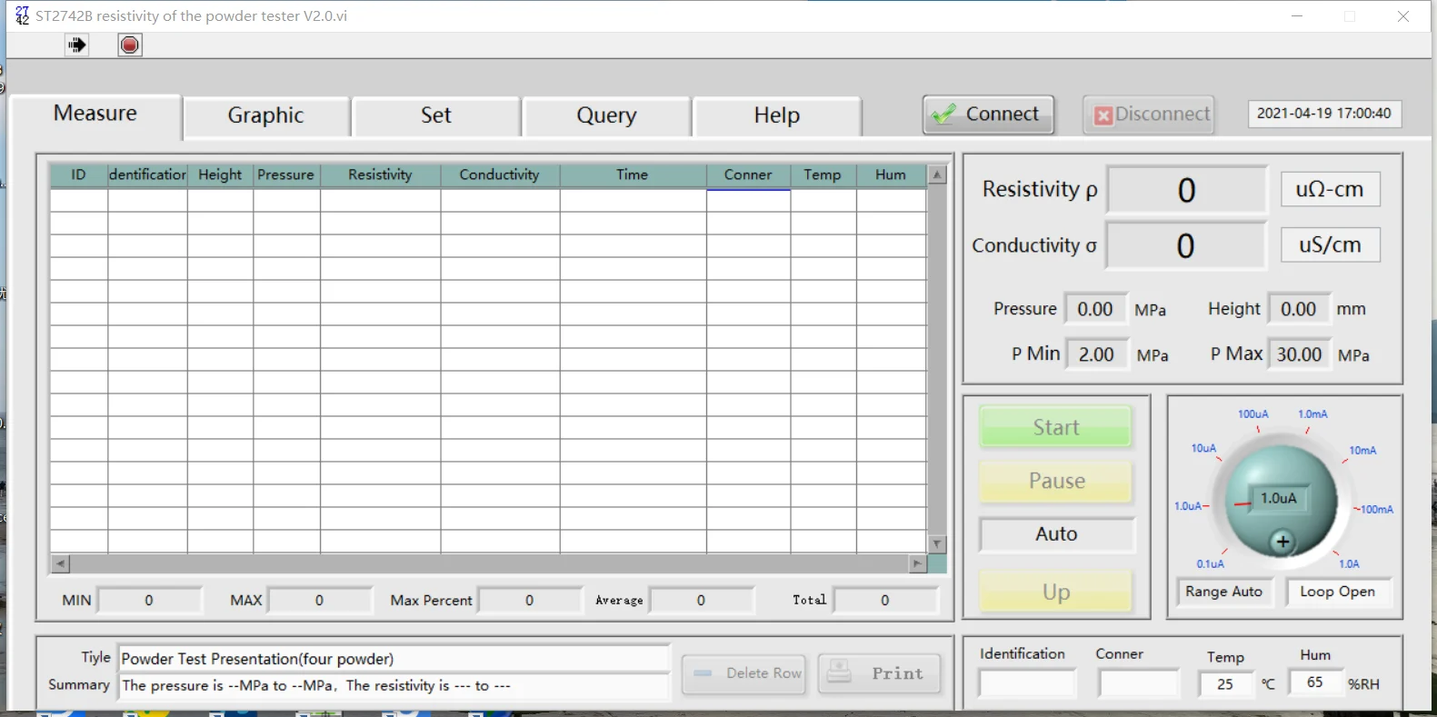Click the table's scroll up arrow
1437x717 pixels.
pyautogui.click(x=937, y=174)
